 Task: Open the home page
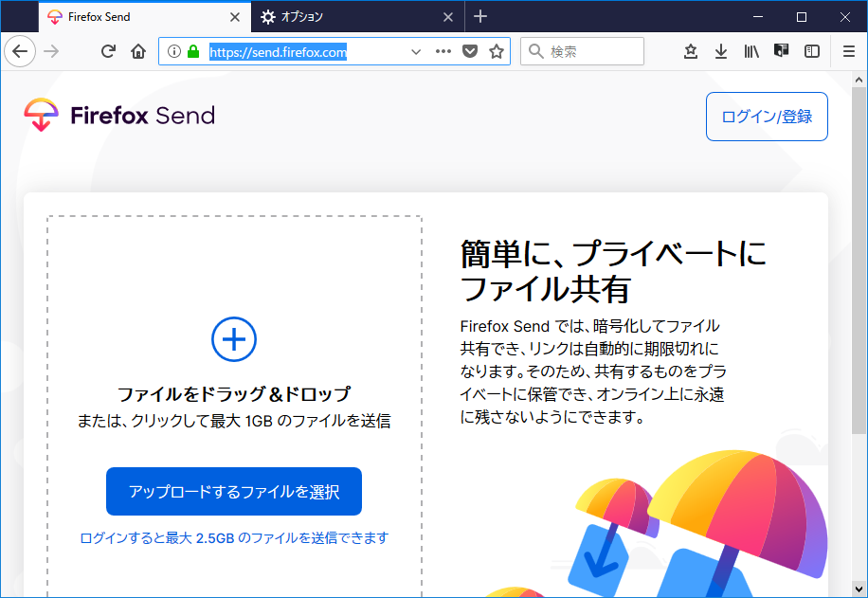(x=138, y=51)
